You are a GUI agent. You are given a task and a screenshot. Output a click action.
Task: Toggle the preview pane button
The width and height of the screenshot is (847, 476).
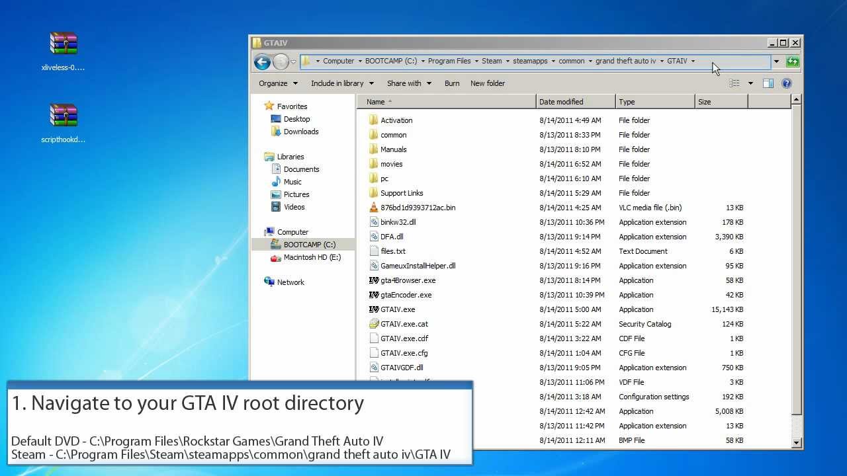[x=768, y=83]
